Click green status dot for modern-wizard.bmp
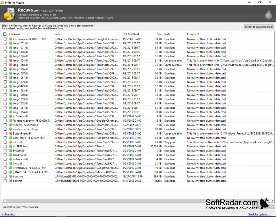The height and width of the screenshot is (217, 276). (10, 129)
